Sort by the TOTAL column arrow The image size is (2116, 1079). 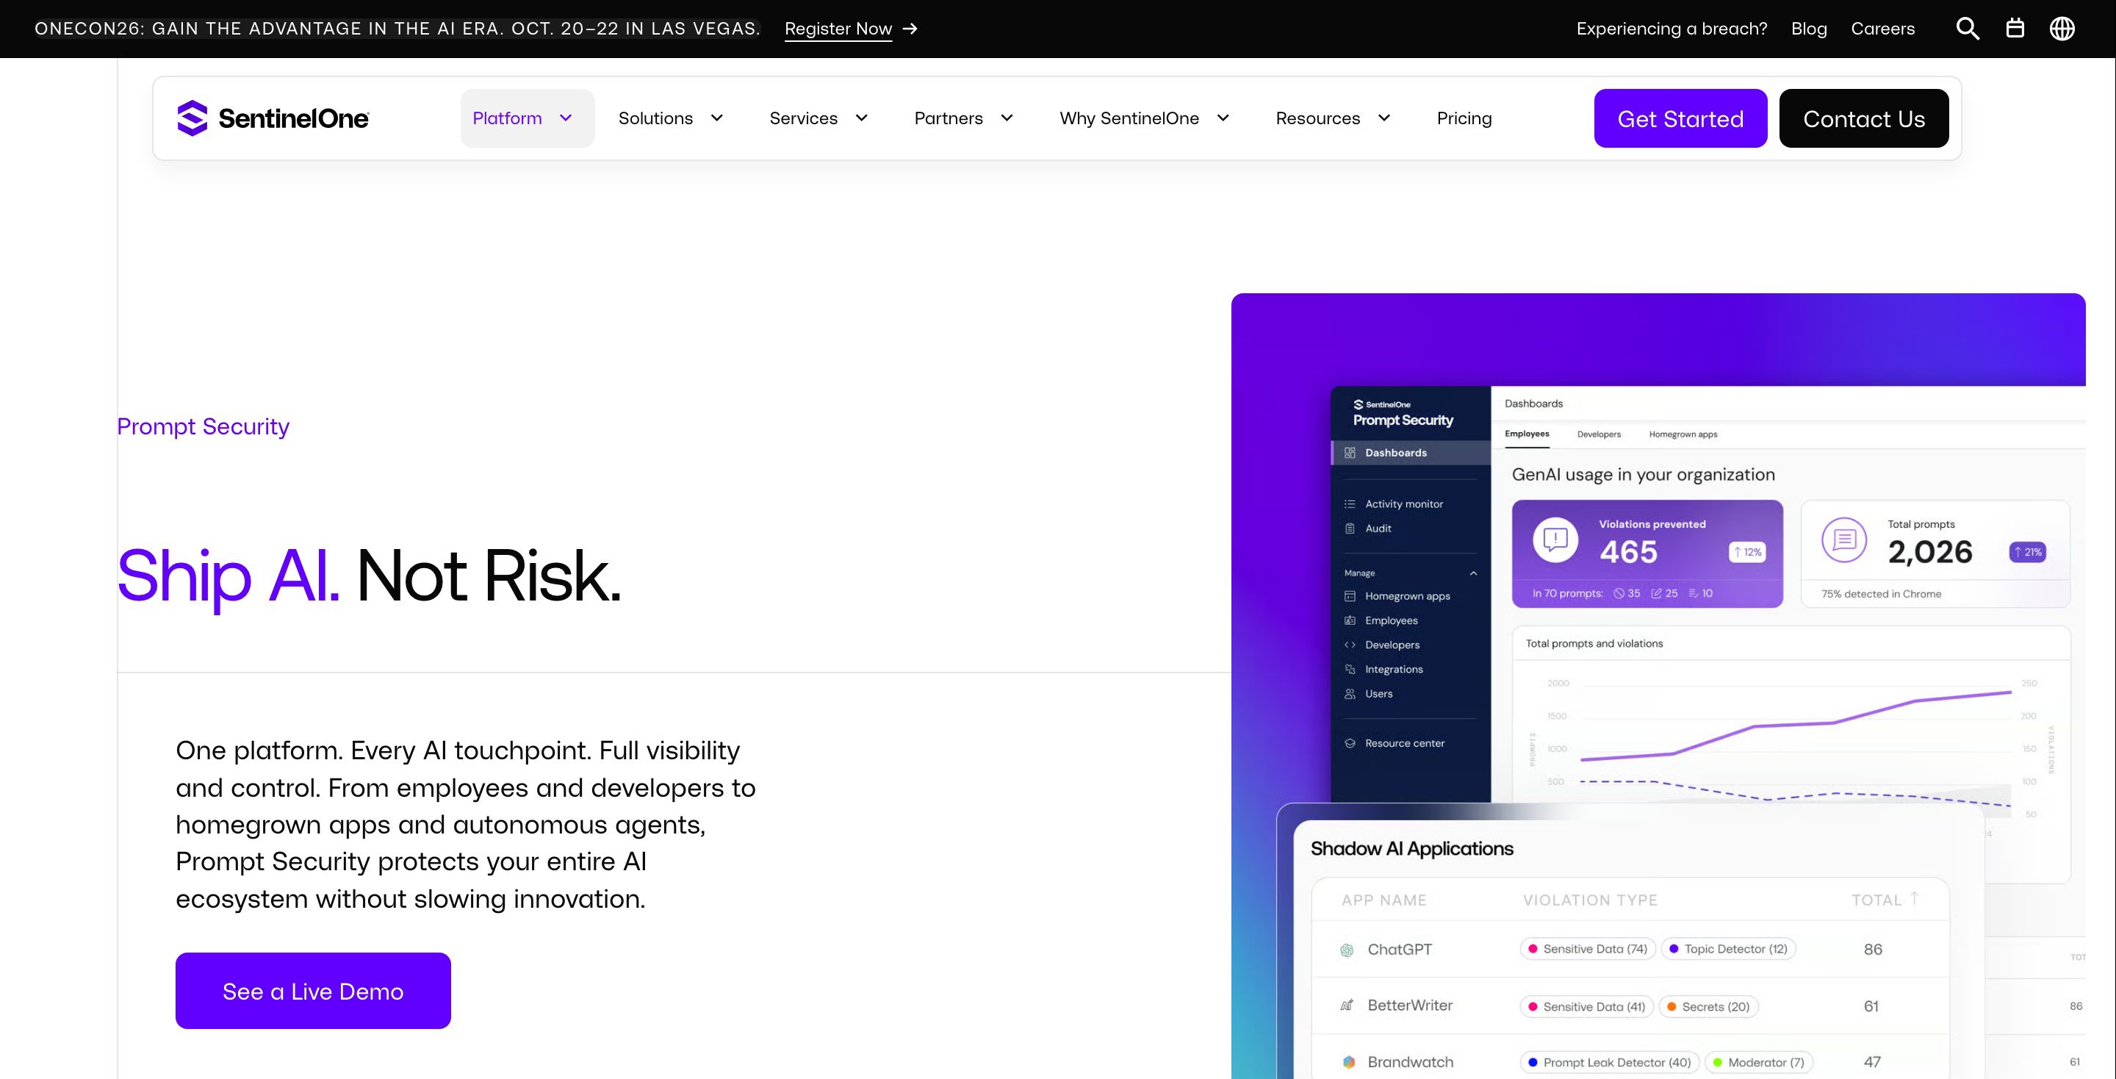[1914, 898]
